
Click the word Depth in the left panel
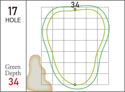pos(13,73)
